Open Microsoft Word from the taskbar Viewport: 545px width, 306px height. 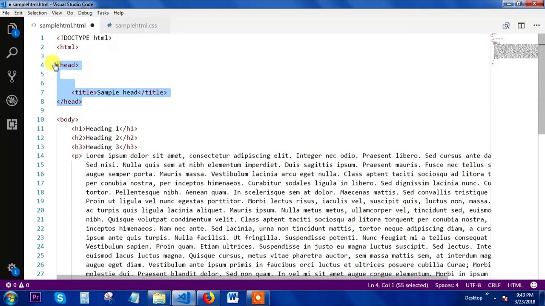point(233,298)
